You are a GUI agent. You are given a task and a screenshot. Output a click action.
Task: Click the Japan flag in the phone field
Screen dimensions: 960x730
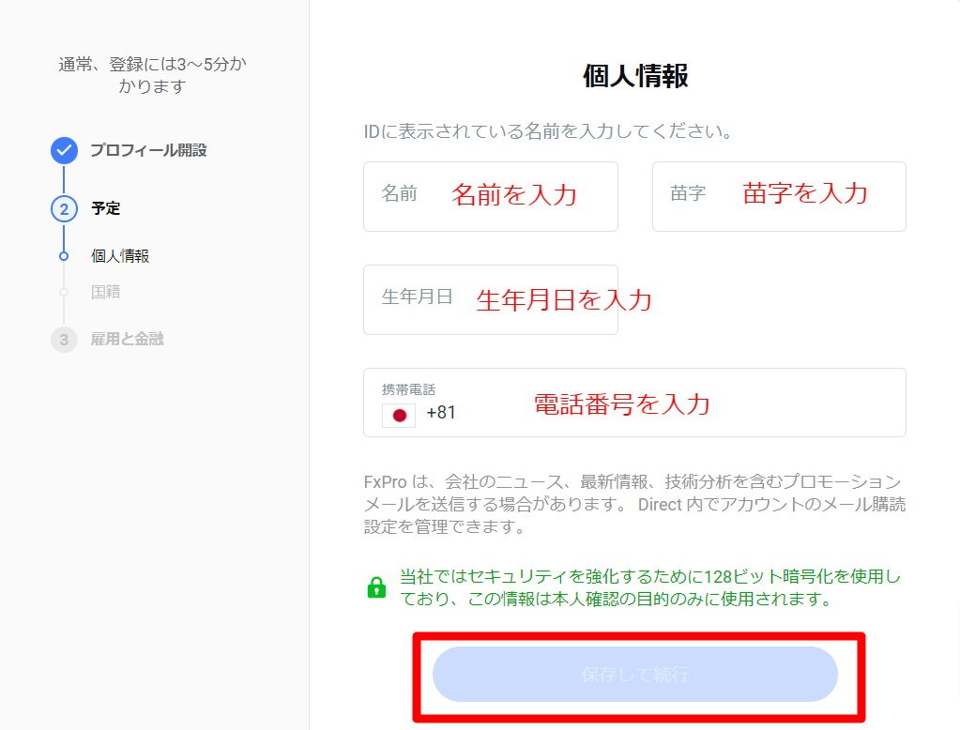[398, 415]
